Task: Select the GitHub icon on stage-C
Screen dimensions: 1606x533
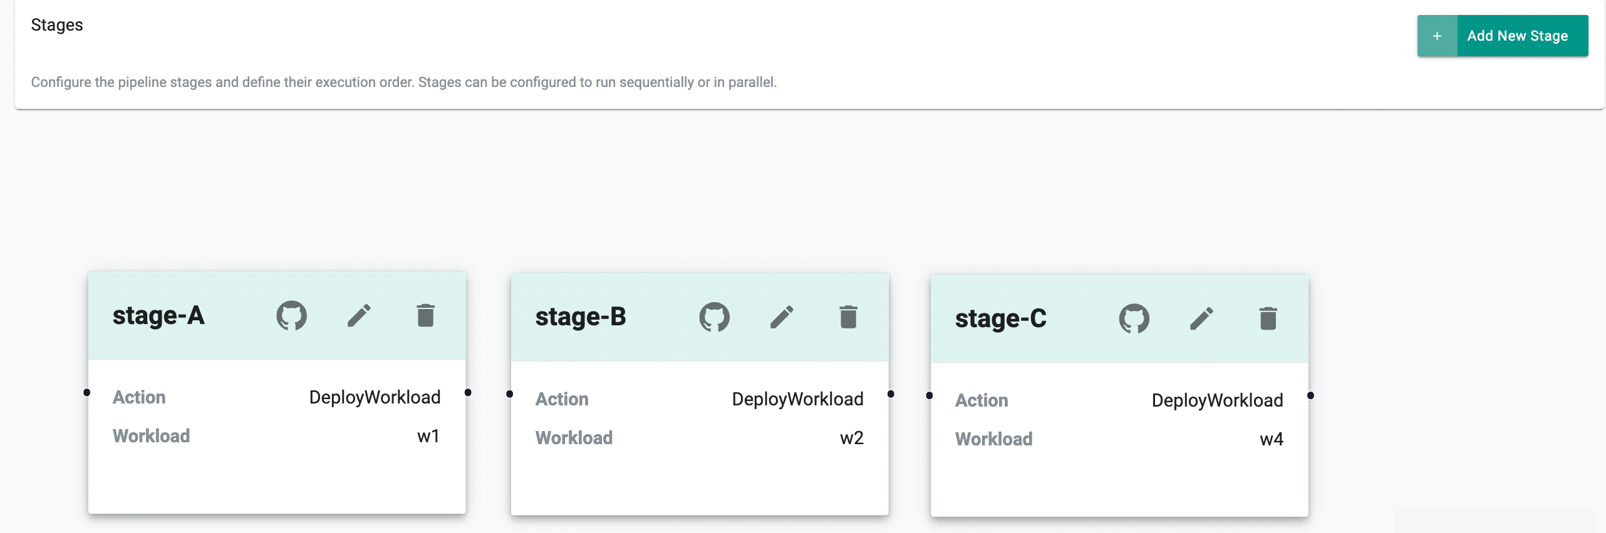Action: click(x=1134, y=318)
